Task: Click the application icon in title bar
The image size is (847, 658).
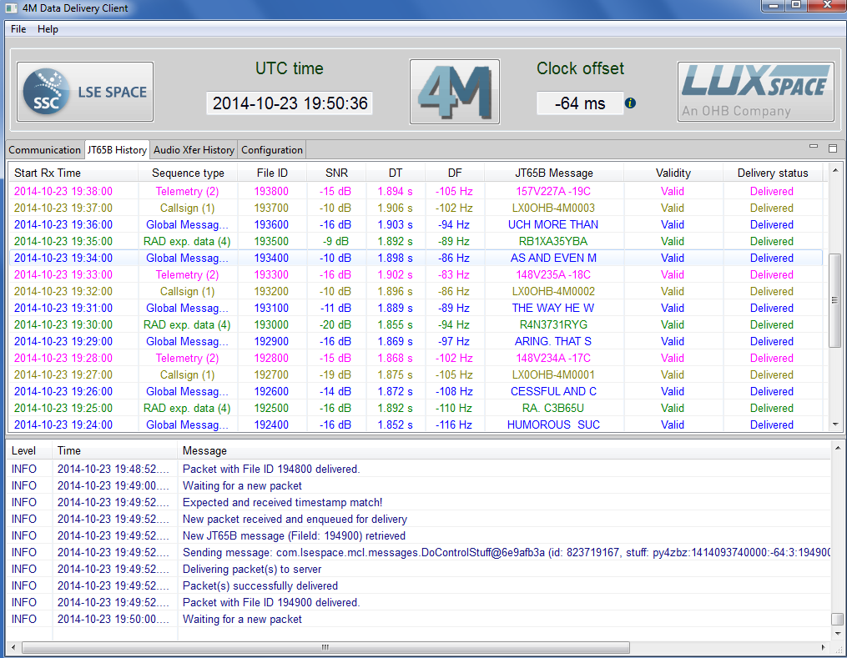Action: coord(11,8)
